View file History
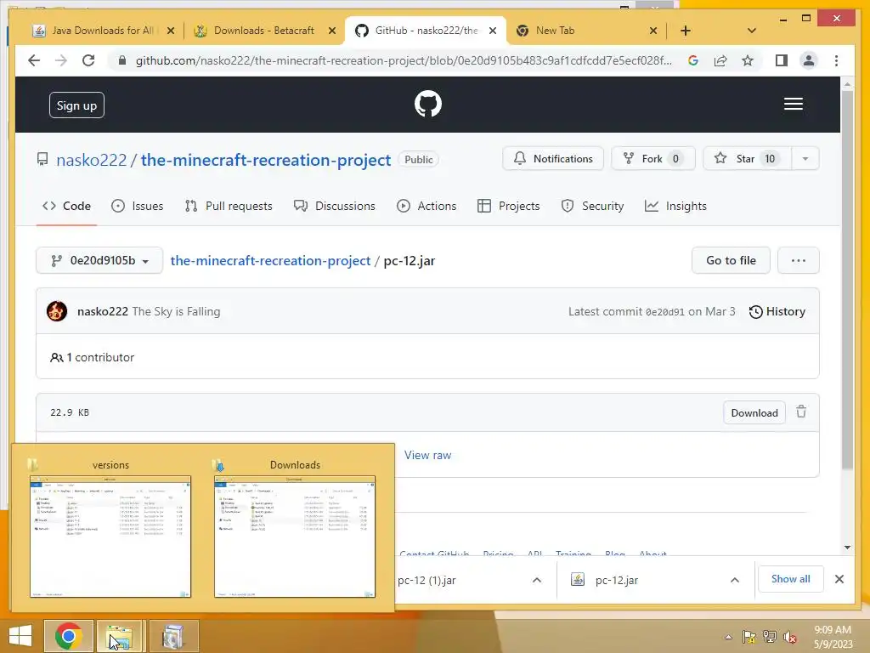 [x=777, y=311]
